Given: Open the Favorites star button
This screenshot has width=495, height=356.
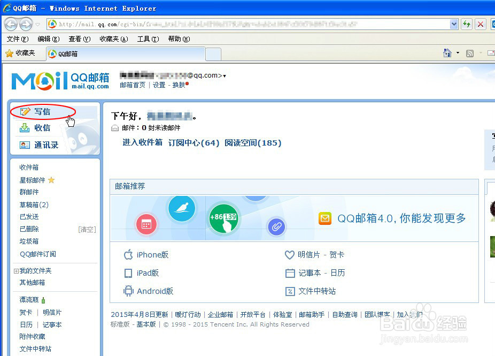Looking at the screenshot, I should pos(20,53).
